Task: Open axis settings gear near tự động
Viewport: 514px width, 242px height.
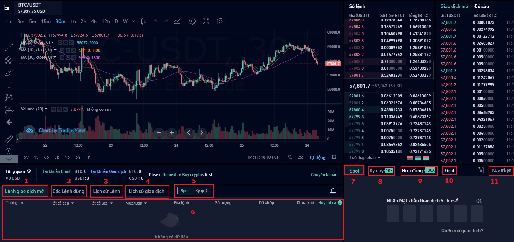Action: (334, 157)
